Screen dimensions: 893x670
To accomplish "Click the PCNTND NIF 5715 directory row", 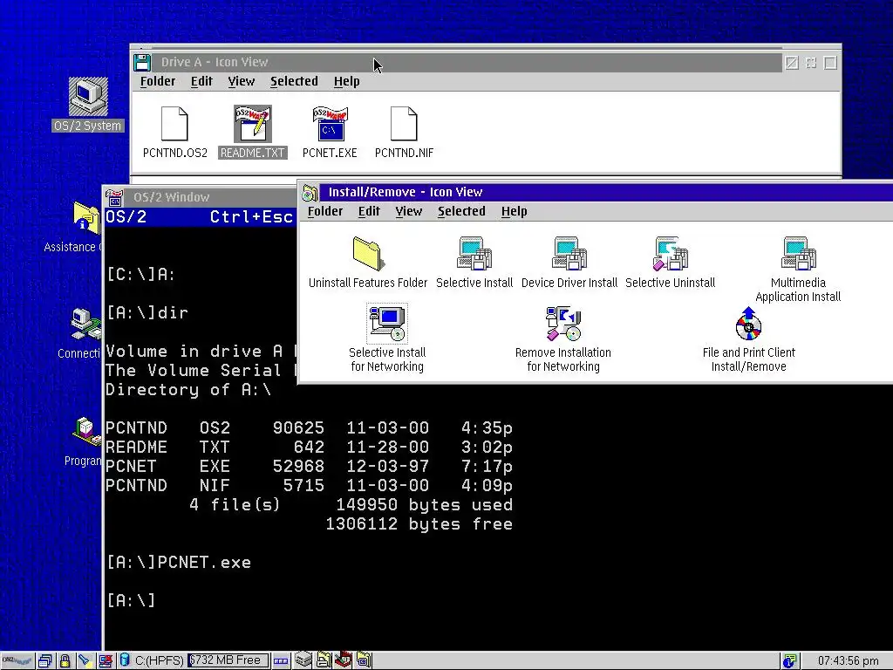I will coord(309,485).
